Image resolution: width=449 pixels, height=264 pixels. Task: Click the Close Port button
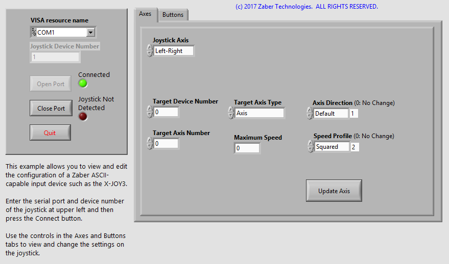point(51,108)
